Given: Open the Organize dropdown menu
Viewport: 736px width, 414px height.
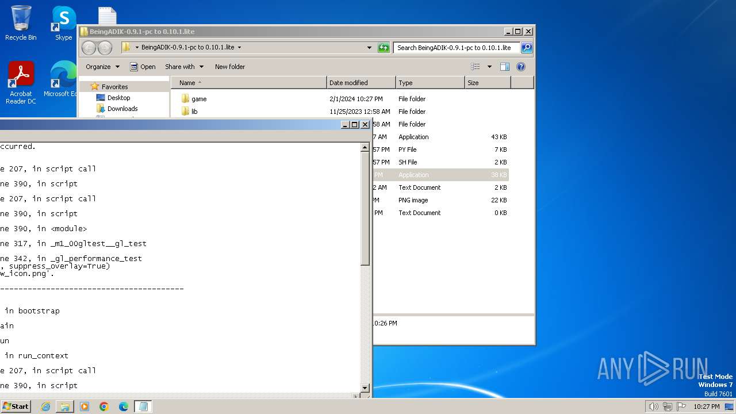Looking at the screenshot, I should point(102,67).
